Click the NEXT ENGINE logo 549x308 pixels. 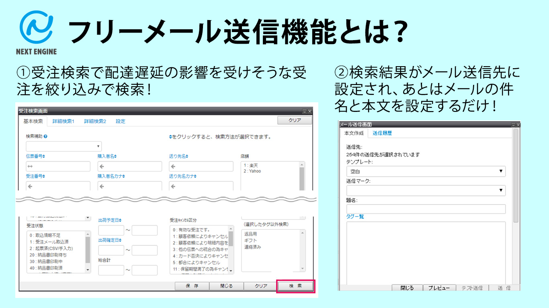[x=36, y=32]
